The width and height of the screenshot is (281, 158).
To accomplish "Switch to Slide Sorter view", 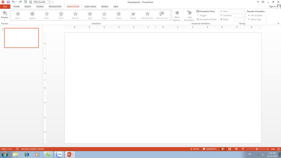I will coord(230,149).
